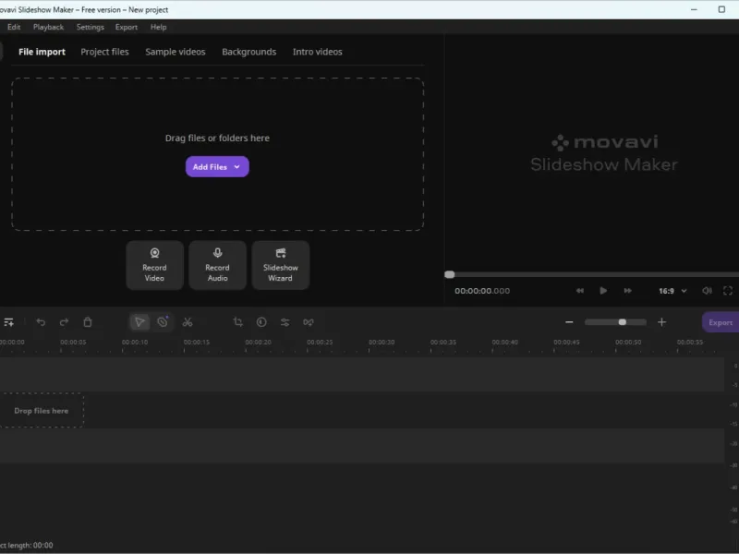Click the scissors Split tool
Image resolution: width=739 pixels, height=554 pixels.
(188, 322)
